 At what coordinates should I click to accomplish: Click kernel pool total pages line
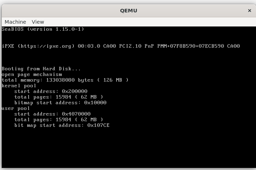pos(59,97)
